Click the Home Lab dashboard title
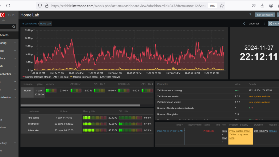The image size is (279, 157). (x=30, y=15)
